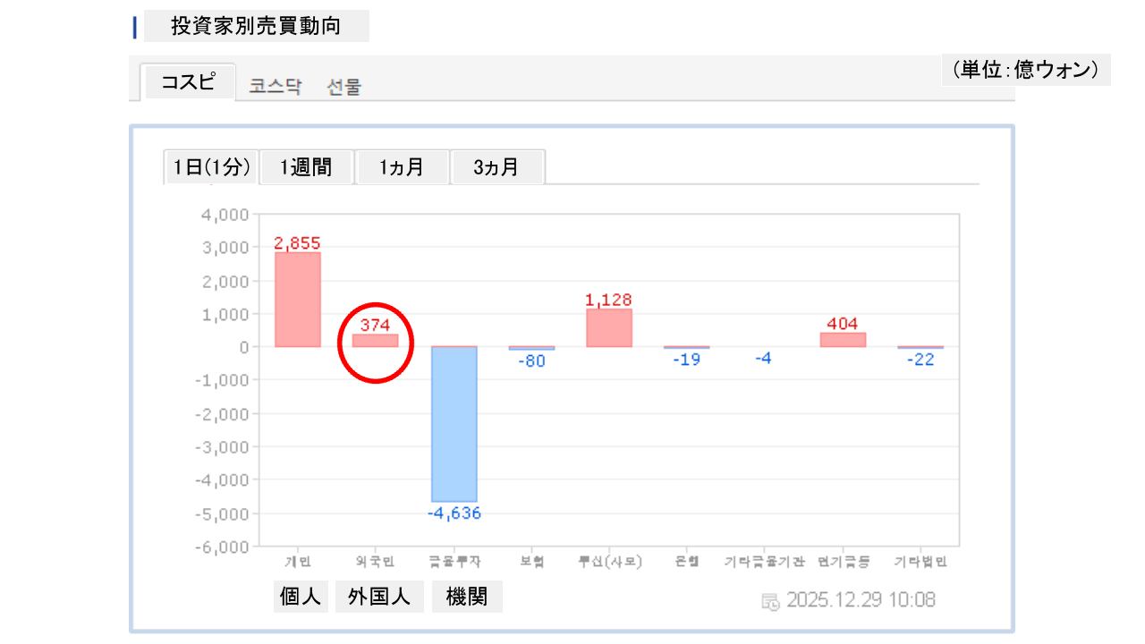Screen dimensions: 1145x644
Task: Click the 2025.12.29 10:08 timestamp text
Action: tap(861, 600)
